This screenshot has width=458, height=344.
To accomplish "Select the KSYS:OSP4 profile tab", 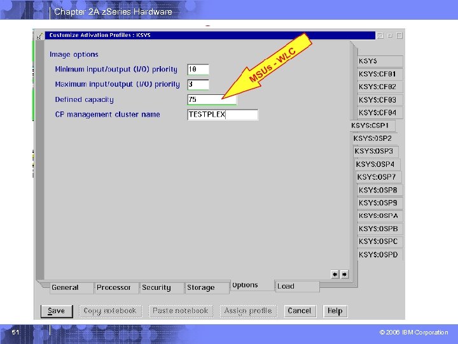I will pos(377,164).
